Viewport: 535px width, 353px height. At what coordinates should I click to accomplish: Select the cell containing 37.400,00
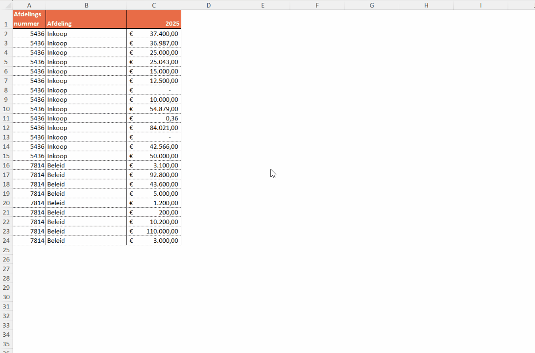(x=154, y=33)
